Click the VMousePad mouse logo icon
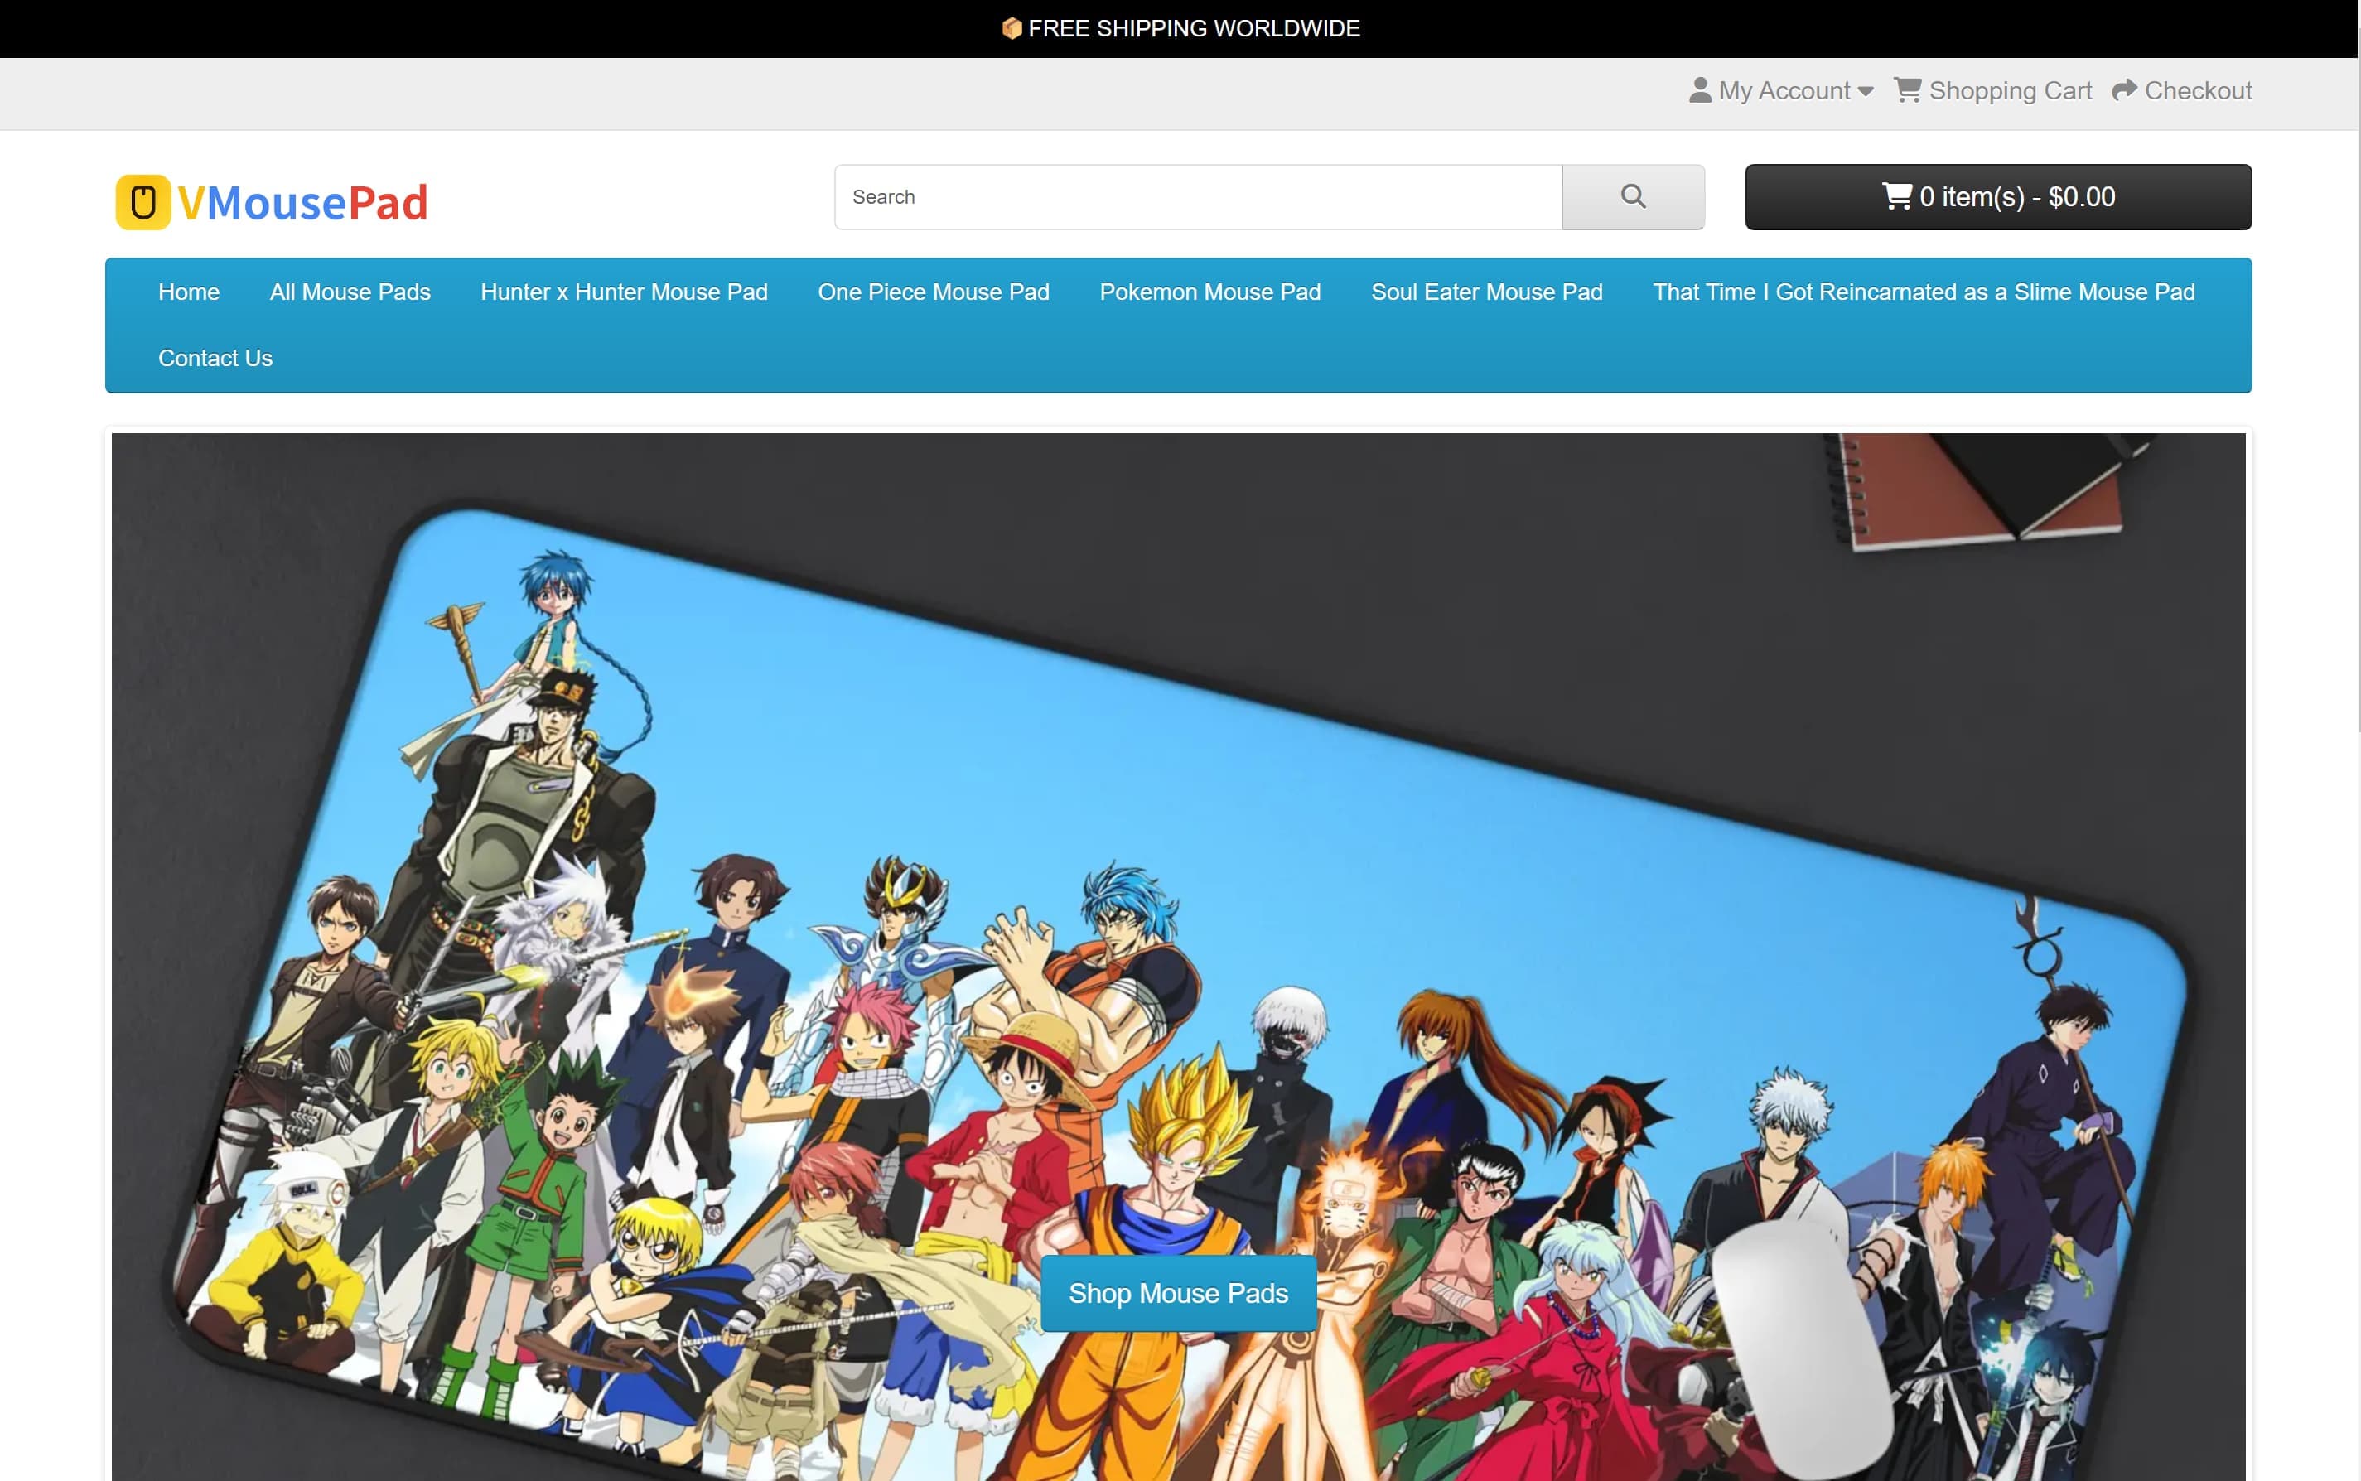The width and height of the screenshot is (2361, 1481). (143, 203)
